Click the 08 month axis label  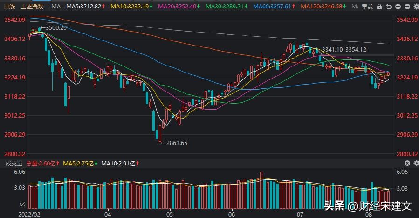[x=369, y=215]
